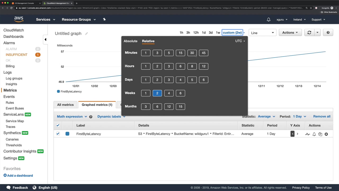Switch to the Absolute time tab
Screen dimensions: 339x191
coord(131,41)
